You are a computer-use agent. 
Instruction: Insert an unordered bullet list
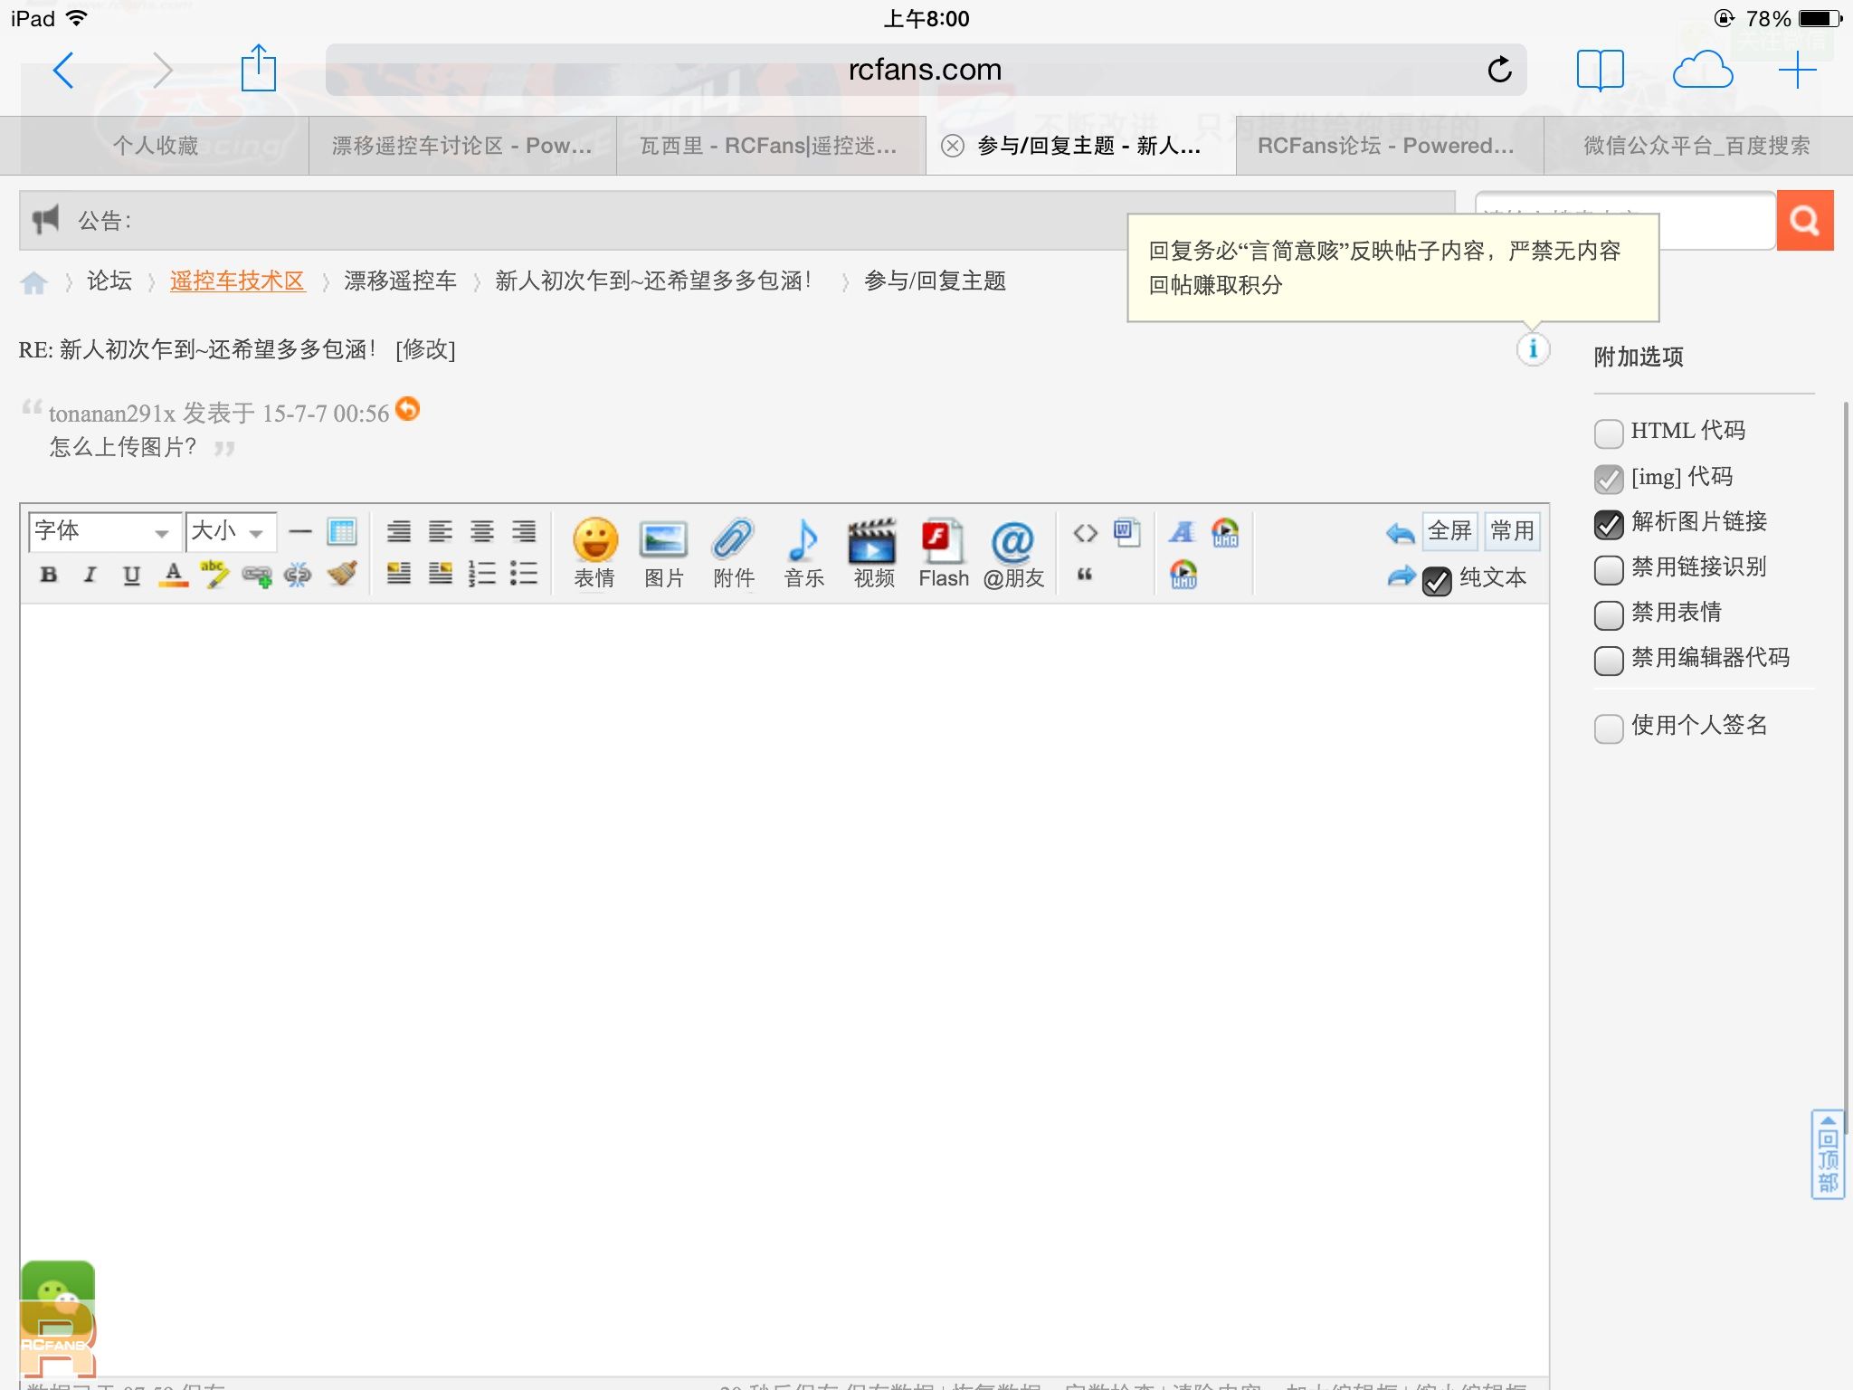point(524,573)
